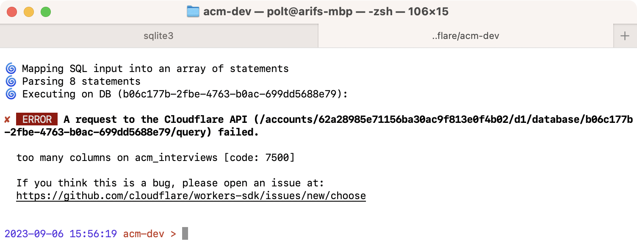Switch to the ..flare/acm-dev tab
This screenshot has width=637, height=244.
coord(466,36)
